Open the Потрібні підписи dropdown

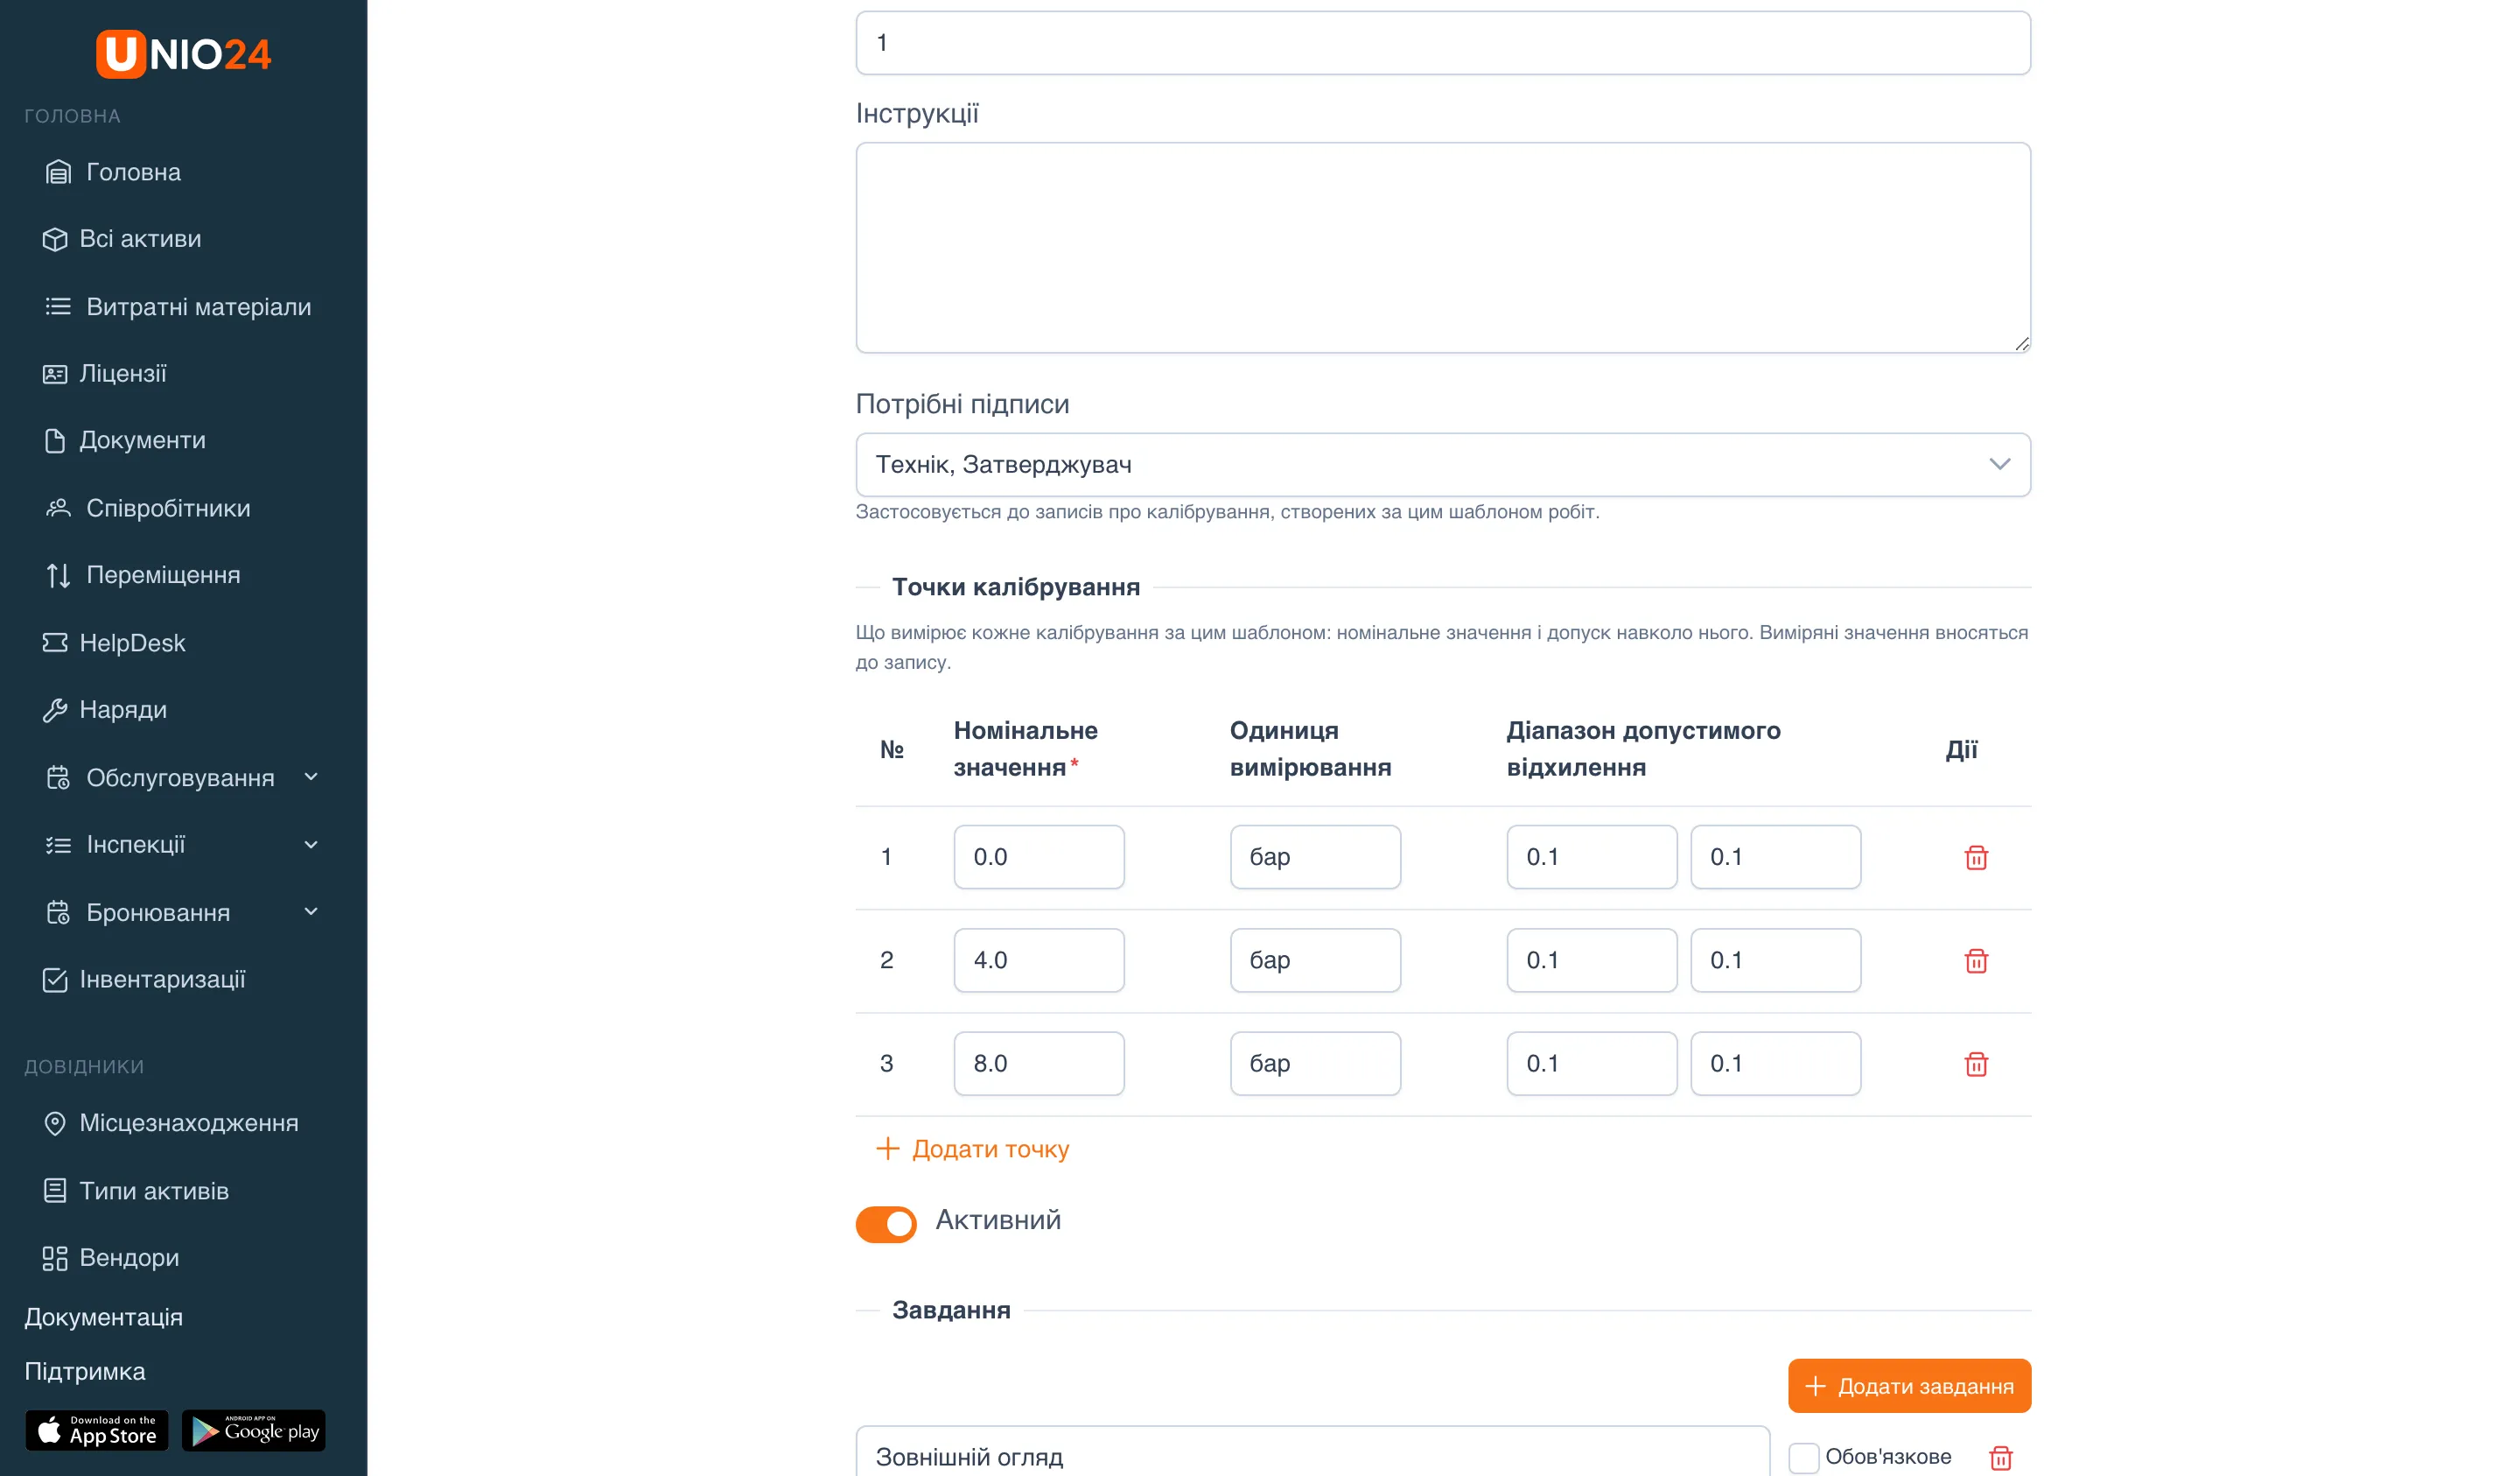pyautogui.click(x=1443, y=464)
